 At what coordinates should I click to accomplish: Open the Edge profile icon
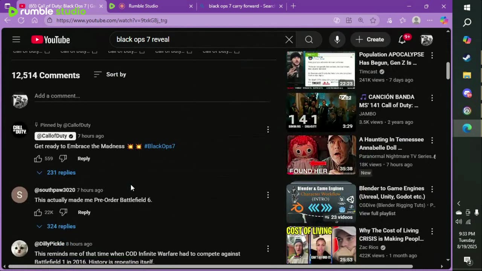[416, 20]
